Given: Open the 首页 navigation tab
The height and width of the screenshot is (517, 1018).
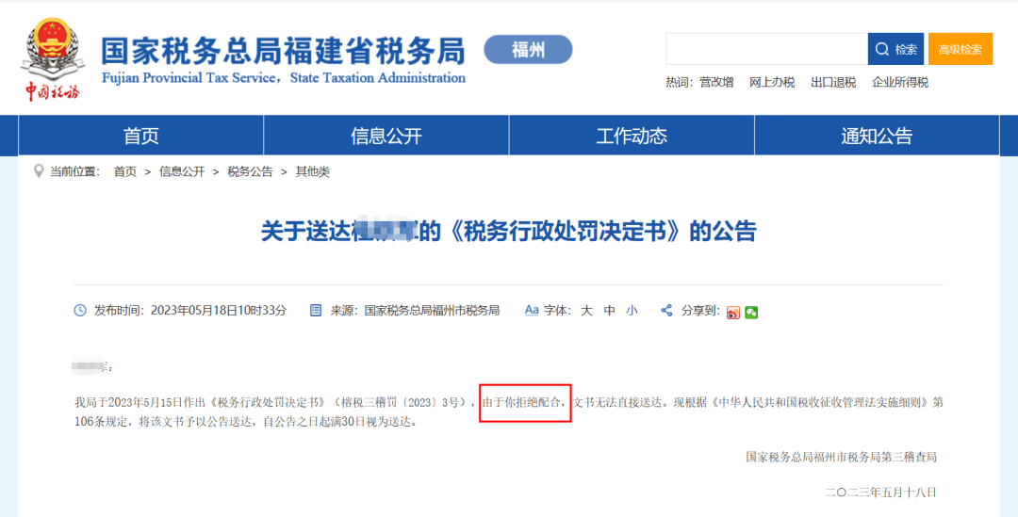Looking at the screenshot, I should tap(141, 136).
